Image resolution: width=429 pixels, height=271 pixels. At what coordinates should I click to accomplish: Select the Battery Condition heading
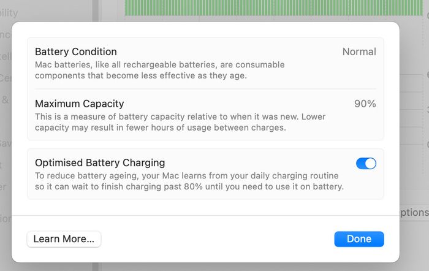pos(76,52)
